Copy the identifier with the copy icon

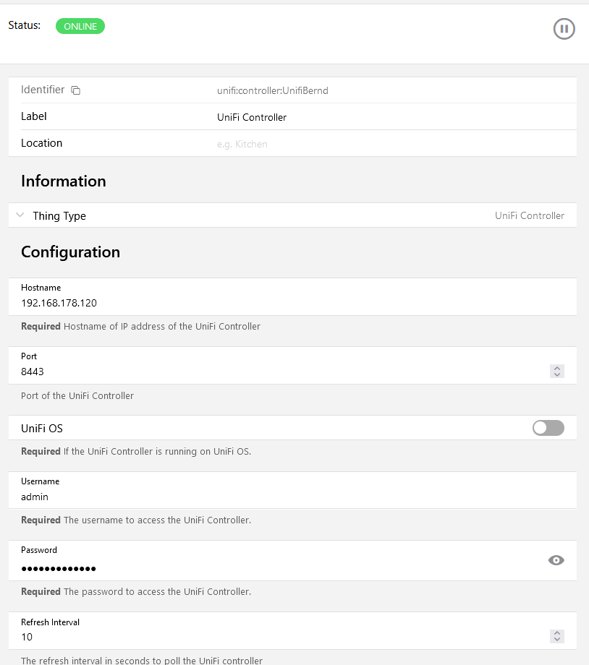click(x=75, y=90)
